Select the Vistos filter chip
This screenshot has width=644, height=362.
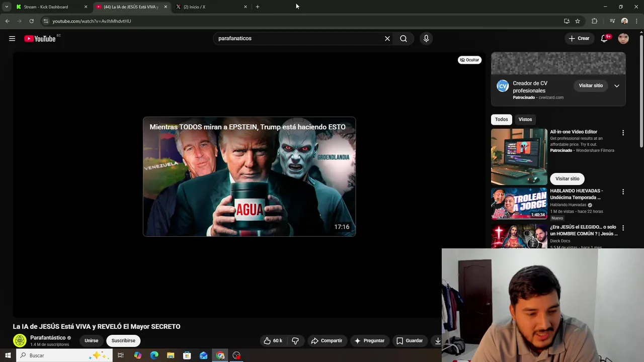pos(525,119)
